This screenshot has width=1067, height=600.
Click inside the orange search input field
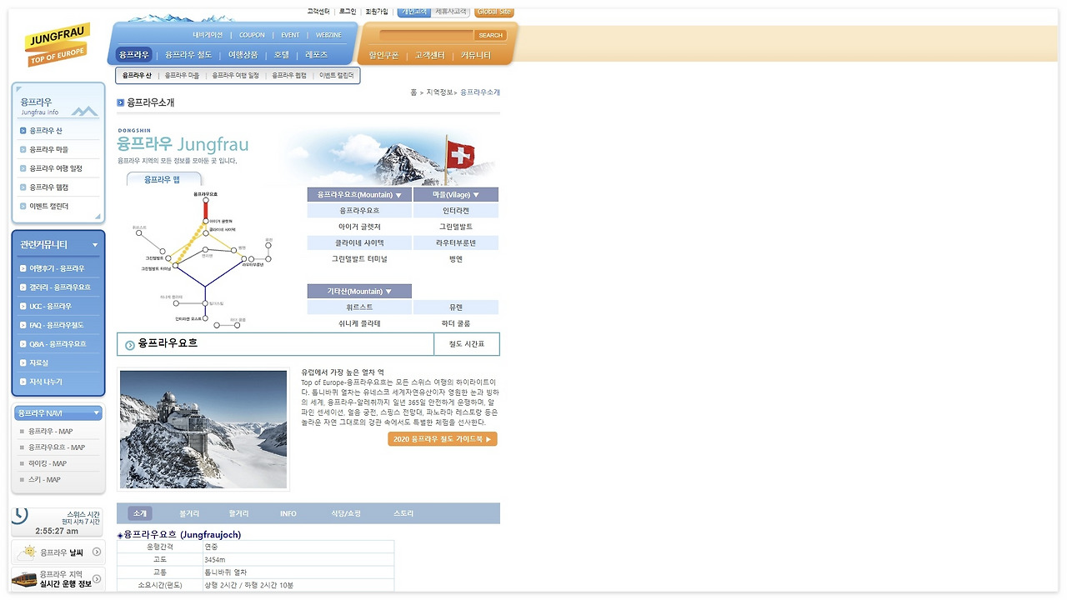(426, 35)
